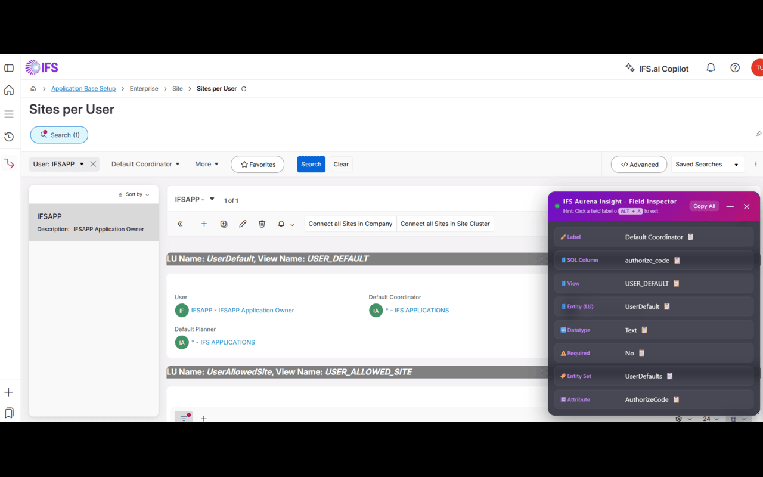Viewport: 763px width, 477px height.
Task: Go to the Site breadcrumb
Action: pos(178,89)
